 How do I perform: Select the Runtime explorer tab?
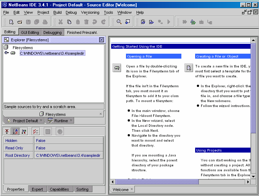(60, 121)
